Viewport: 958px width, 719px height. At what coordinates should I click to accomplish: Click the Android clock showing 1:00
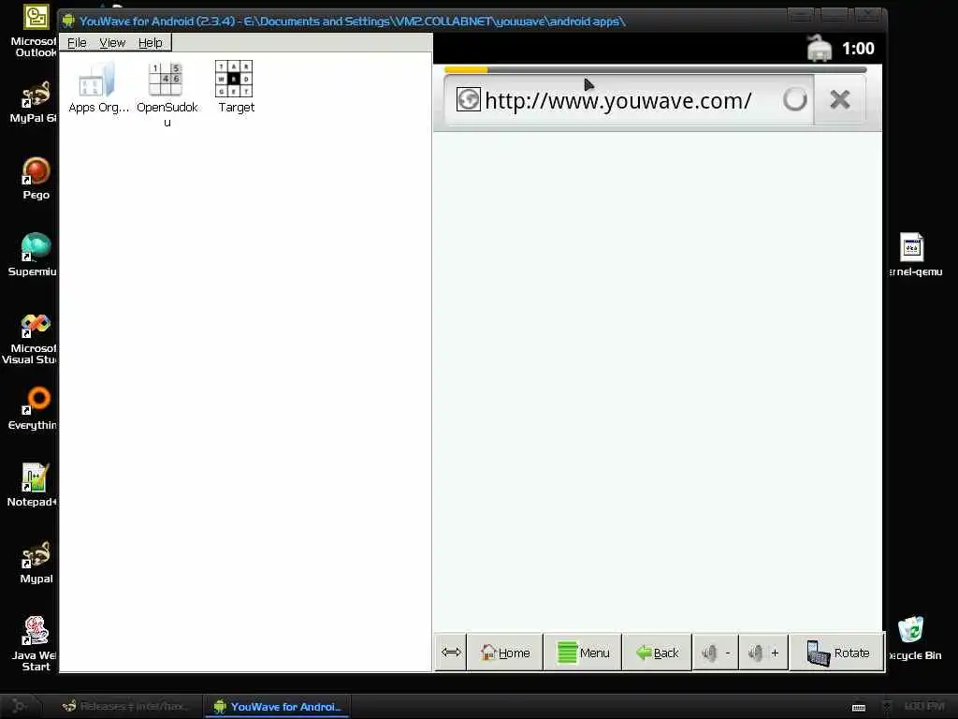858,49
